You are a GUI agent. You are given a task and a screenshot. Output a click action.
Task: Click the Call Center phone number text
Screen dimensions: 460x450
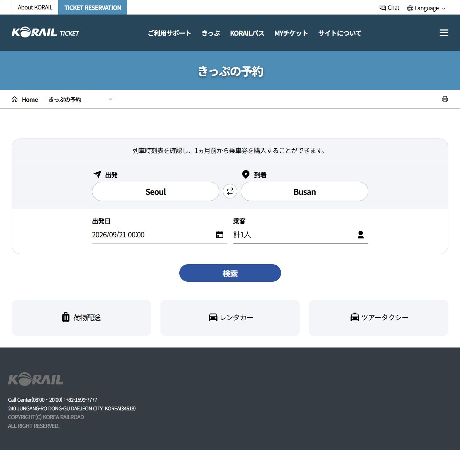coord(53,399)
